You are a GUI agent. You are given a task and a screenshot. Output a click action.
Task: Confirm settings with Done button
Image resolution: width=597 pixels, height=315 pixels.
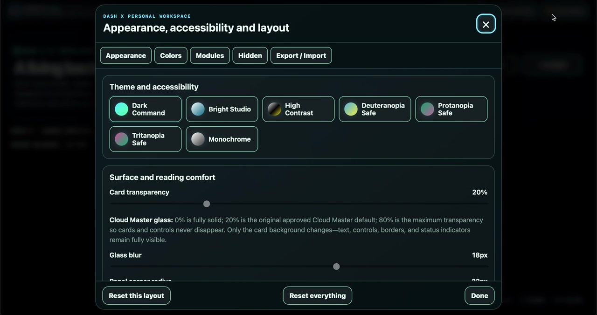pos(479,295)
